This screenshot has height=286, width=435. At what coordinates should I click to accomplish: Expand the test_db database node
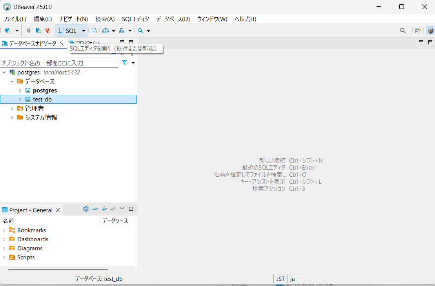click(x=20, y=100)
